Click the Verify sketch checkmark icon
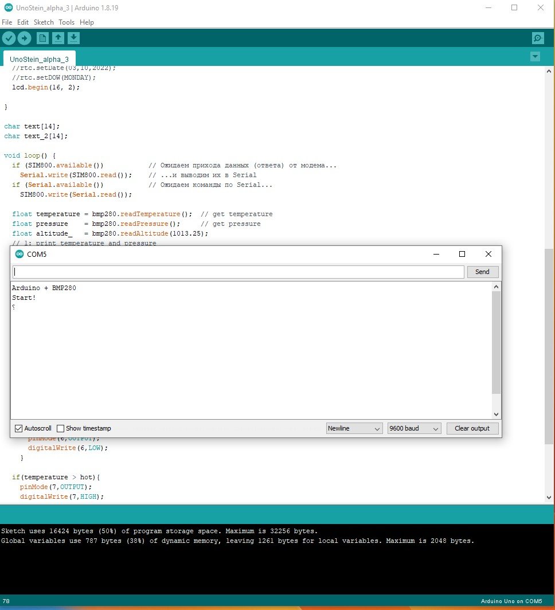 9,38
